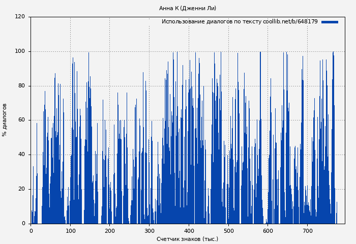356x244 pixels.
Task: Click the y-axis tick label 0
Action: coord(23,224)
